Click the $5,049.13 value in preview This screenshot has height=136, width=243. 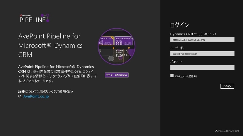tap(121, 50)
